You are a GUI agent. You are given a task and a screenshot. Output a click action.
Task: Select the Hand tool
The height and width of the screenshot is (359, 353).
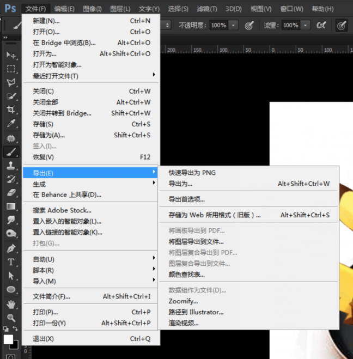(x=11, y=305)
